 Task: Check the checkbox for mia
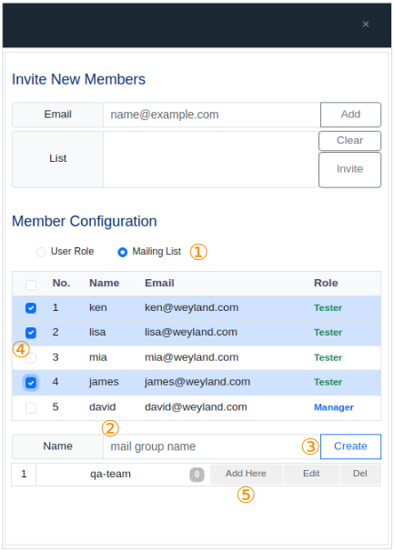click(x=31, y=357)
